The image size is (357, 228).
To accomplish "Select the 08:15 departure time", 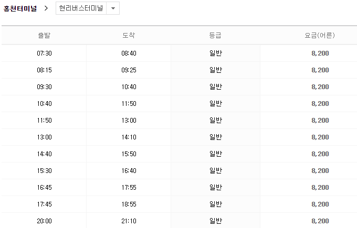I will (44, 70).
